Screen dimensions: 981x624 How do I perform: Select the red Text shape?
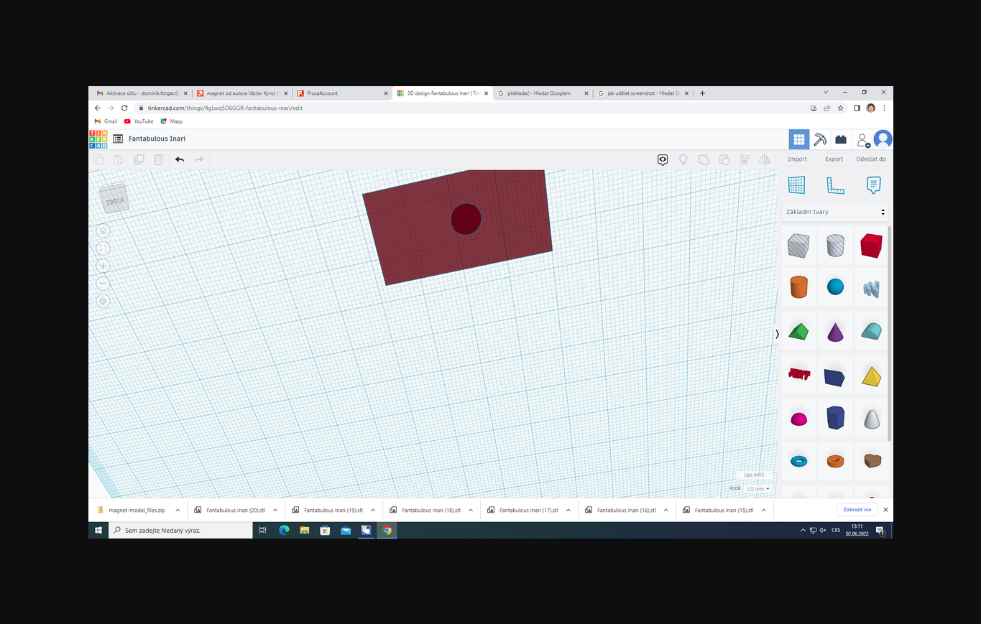(798, 374)
